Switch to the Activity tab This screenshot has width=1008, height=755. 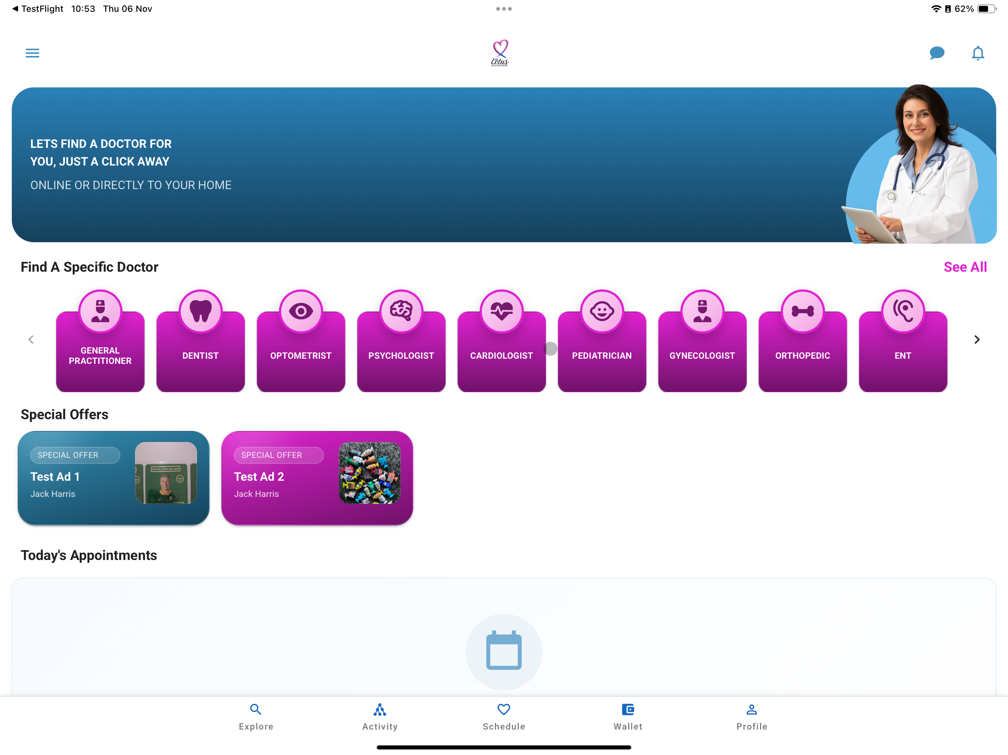click(380, 717)
